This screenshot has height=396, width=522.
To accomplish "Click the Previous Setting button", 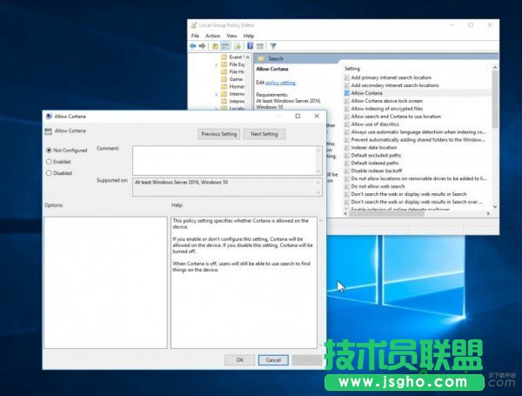I will pyautogui.click(x=218, y=134).
